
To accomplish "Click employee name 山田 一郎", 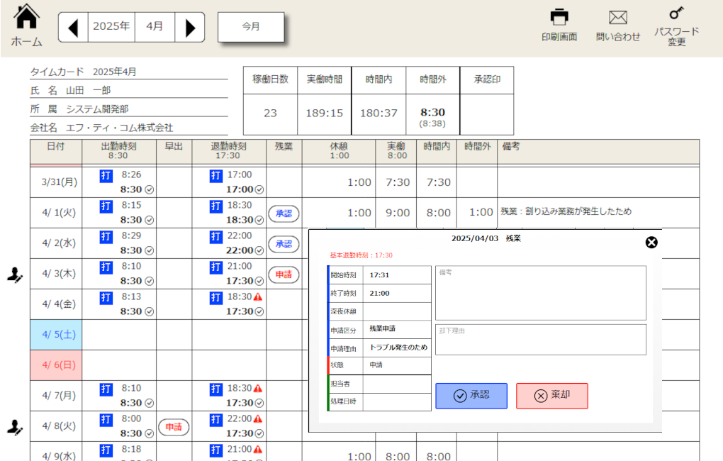I will coord(88,91).
